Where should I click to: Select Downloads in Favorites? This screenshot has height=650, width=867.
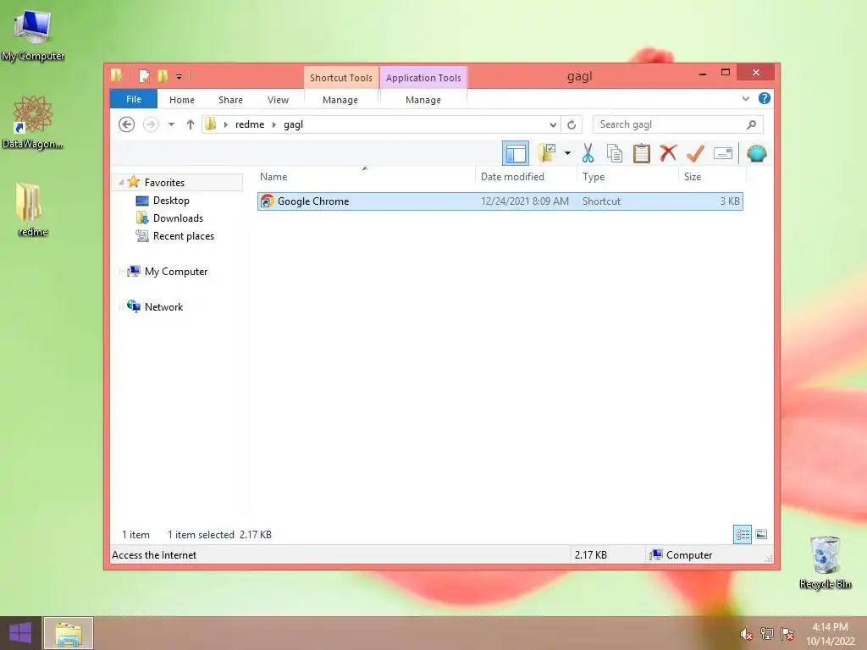tap(178, 218)
